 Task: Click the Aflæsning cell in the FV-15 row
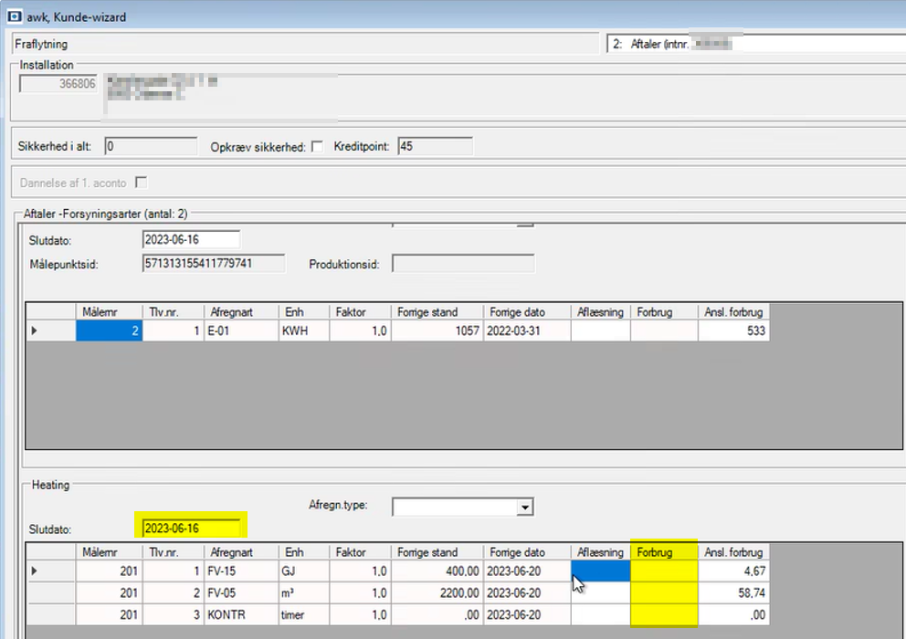(600, 571)
